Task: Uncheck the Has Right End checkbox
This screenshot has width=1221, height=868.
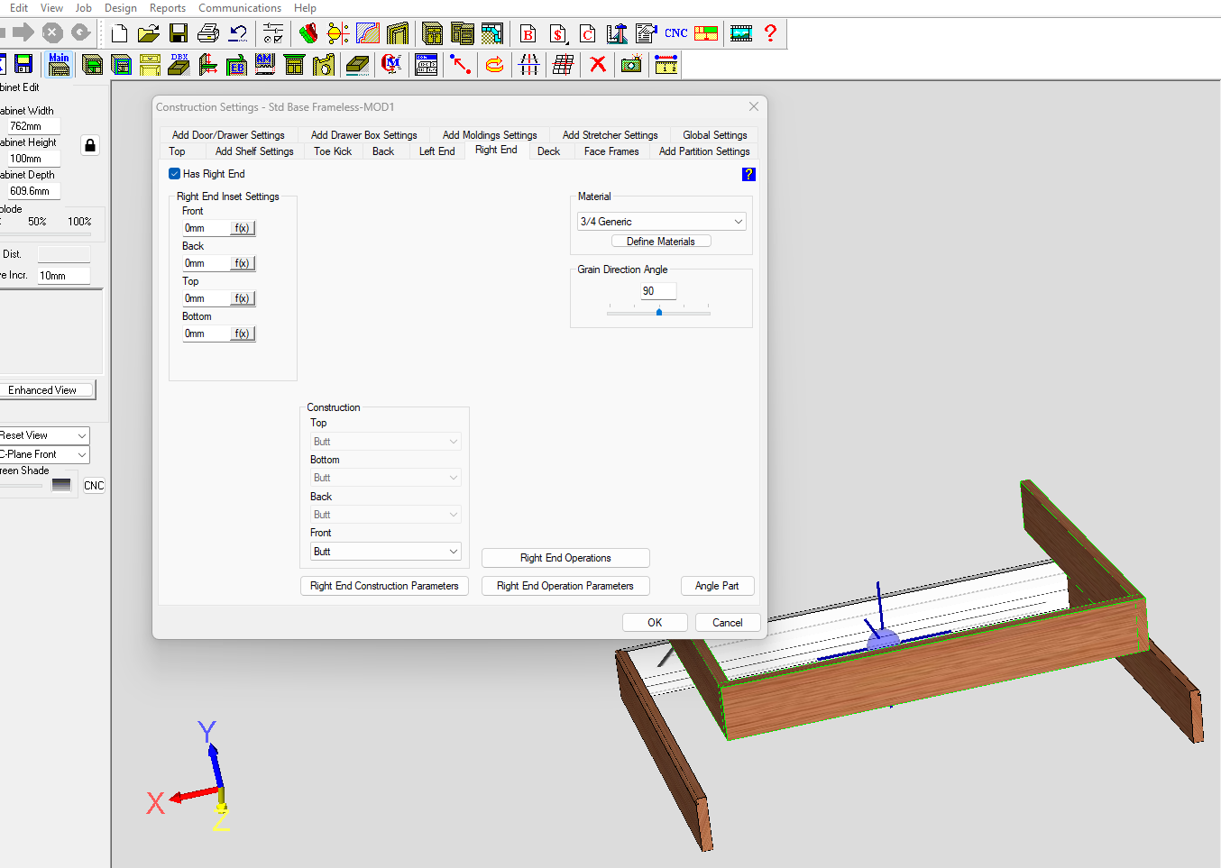Action: (x=175, y=174)
